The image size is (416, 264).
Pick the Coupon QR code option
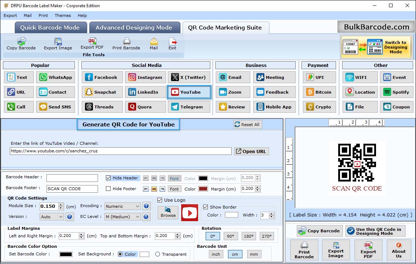coord(397,107)
